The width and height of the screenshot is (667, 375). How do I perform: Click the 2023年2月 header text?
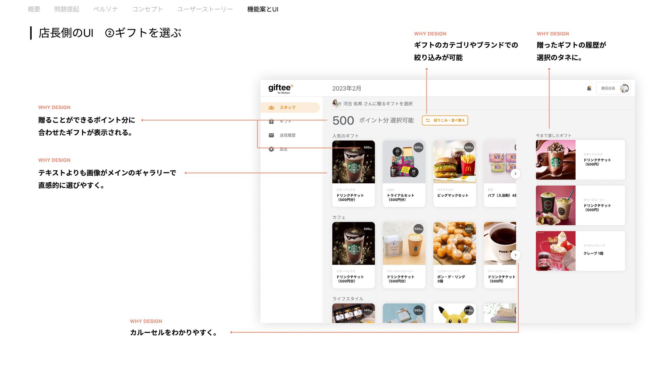[x=346, y=89]
